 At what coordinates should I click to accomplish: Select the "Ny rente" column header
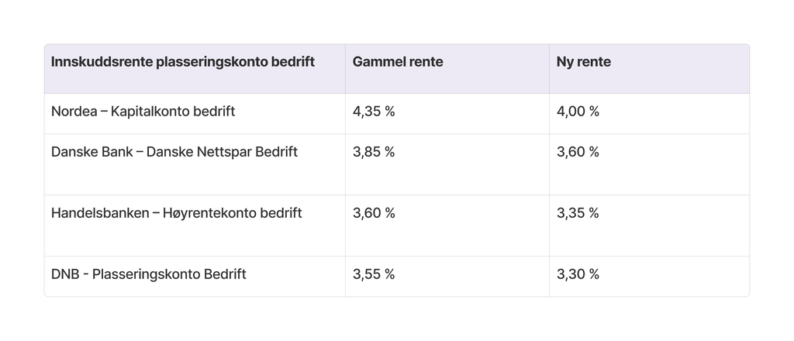(x=583, y=62)
